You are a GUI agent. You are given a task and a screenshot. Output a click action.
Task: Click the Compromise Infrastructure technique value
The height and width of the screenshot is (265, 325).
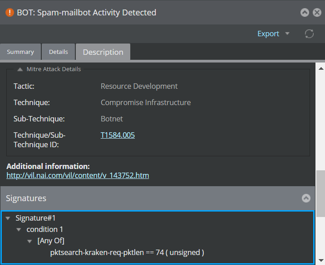pyautogui.click(x=146, y=103)
